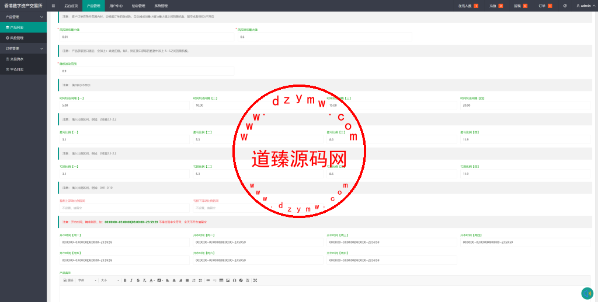Align text left in editor
This screenshot has width=598, height=302.
(168, 280)
